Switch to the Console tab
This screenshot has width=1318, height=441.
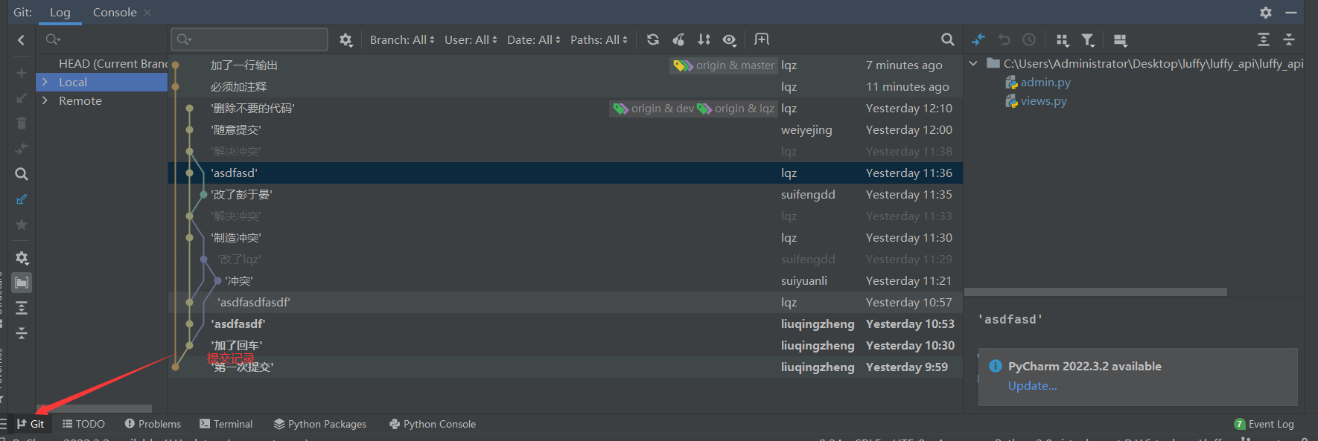tap(115, 13)
